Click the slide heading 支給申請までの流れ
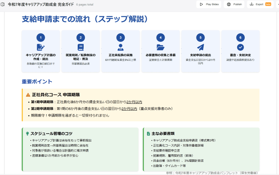 tap(85, 19)
